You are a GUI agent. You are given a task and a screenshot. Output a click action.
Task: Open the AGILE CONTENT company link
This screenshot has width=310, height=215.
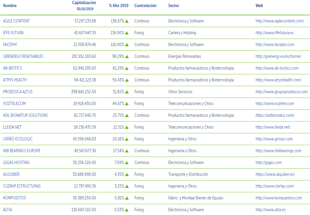click(x=17, y=21)
